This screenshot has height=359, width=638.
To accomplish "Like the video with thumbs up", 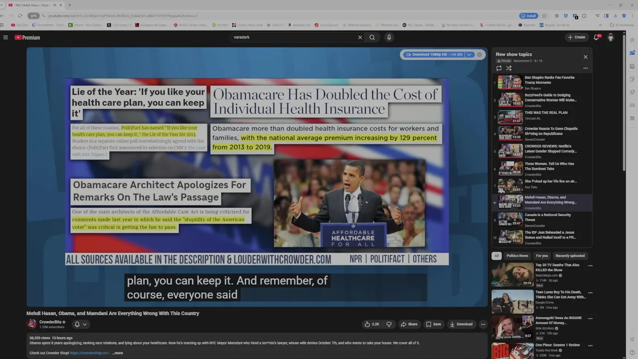I will 372,324.
